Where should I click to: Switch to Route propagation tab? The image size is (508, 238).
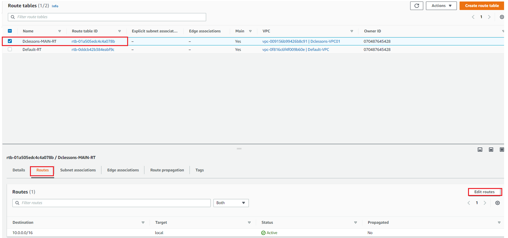167,170
